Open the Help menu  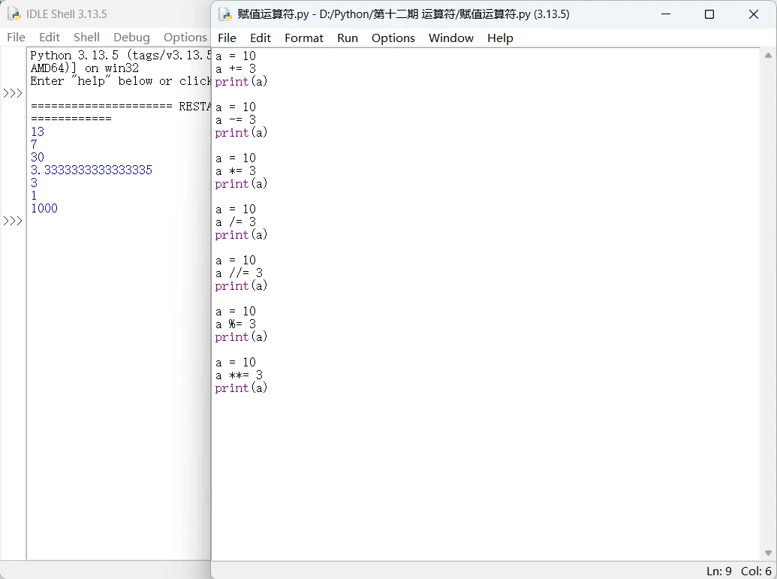[500, 38]
